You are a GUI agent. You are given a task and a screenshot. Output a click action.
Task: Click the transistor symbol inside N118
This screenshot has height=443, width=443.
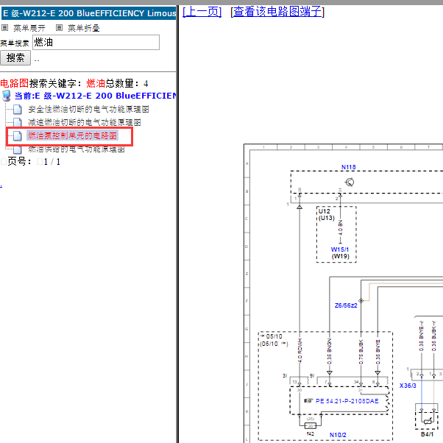[x=350, y=182]
